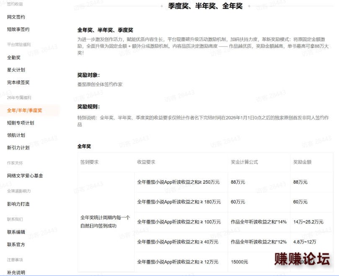Open 联系官方 in the sidebar

[16, 245]
